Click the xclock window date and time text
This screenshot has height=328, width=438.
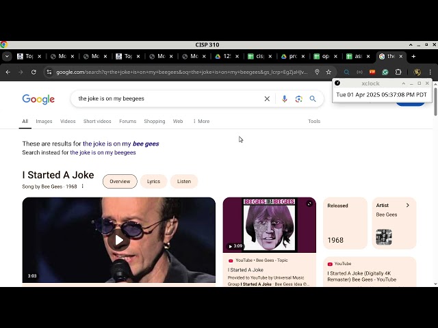381,94
